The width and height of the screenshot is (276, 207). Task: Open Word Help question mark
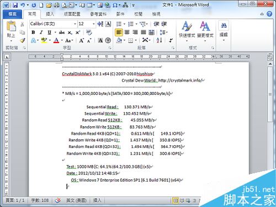pos(269,14)
